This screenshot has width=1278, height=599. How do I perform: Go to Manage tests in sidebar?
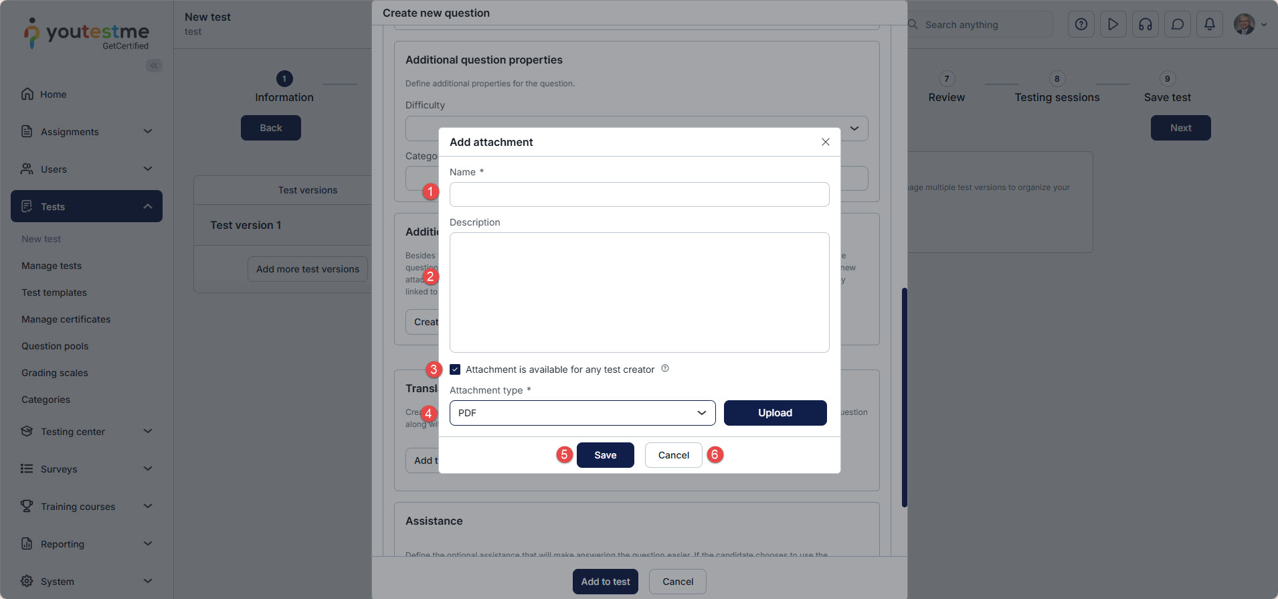(52, 266)
